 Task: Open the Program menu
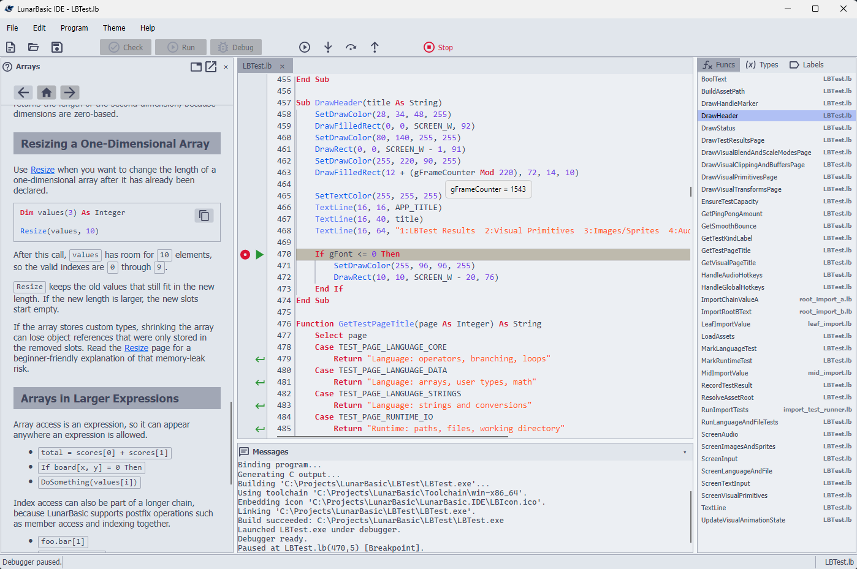click(74, 28)
